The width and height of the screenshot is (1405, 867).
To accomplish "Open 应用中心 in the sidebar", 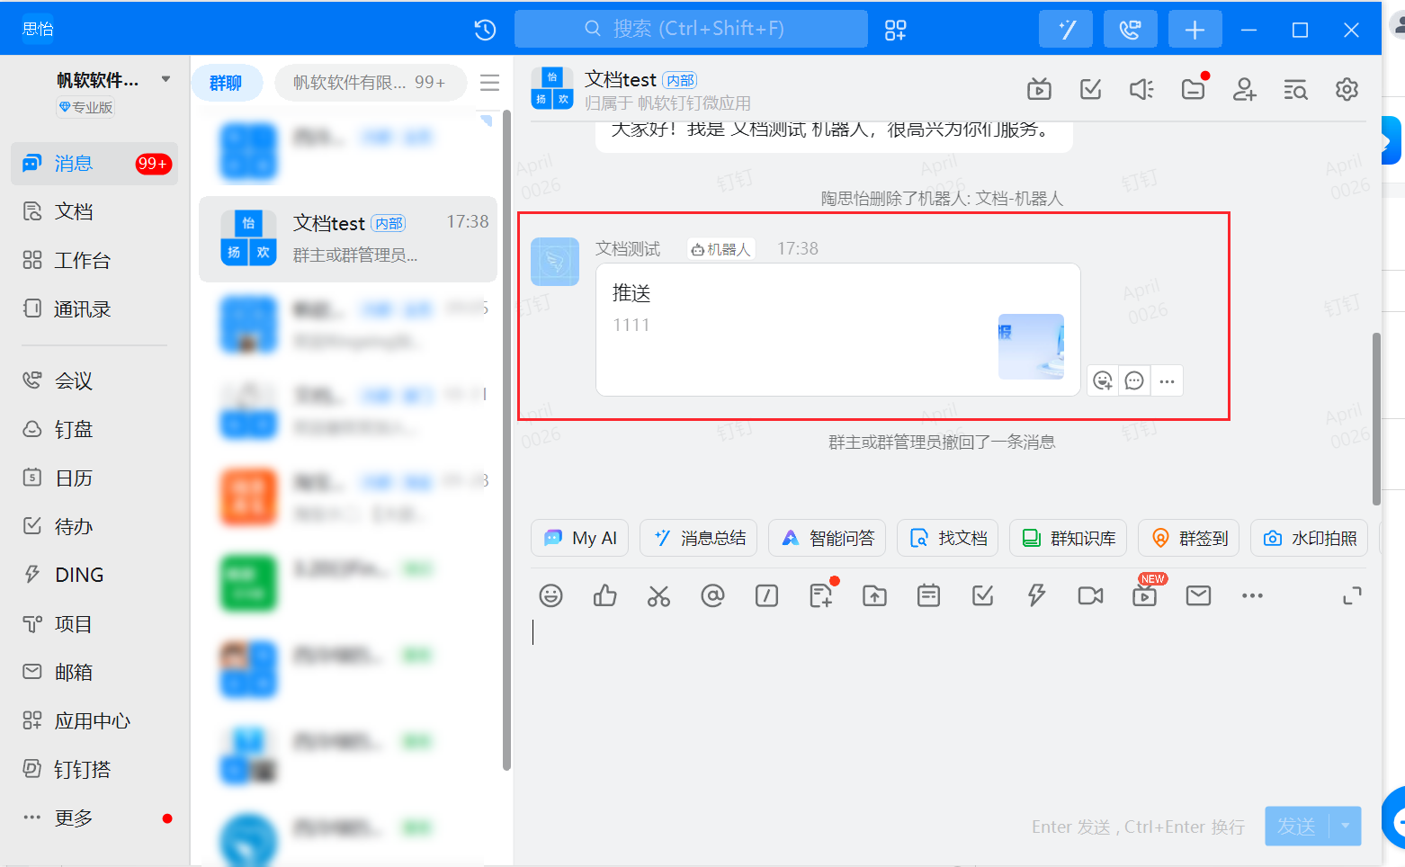I will point(94,721).
